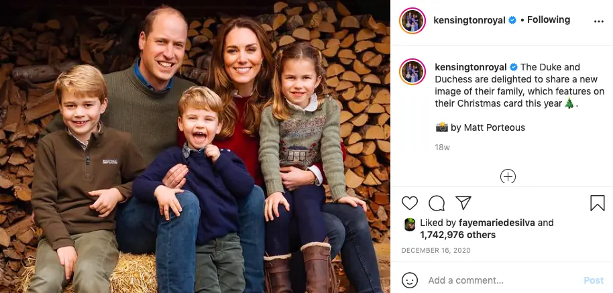Viewport: 613px width, 293px height.
Task: Like the post with the heart icon
Action: [410, 203]
